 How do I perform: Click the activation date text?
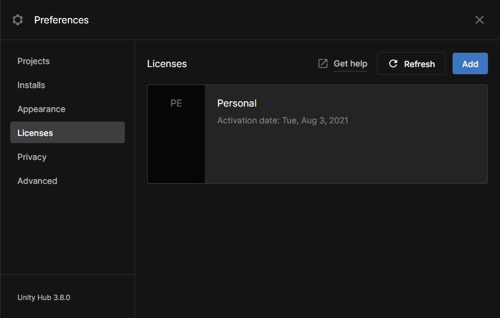pyautogui.click(x=283, y=120)
